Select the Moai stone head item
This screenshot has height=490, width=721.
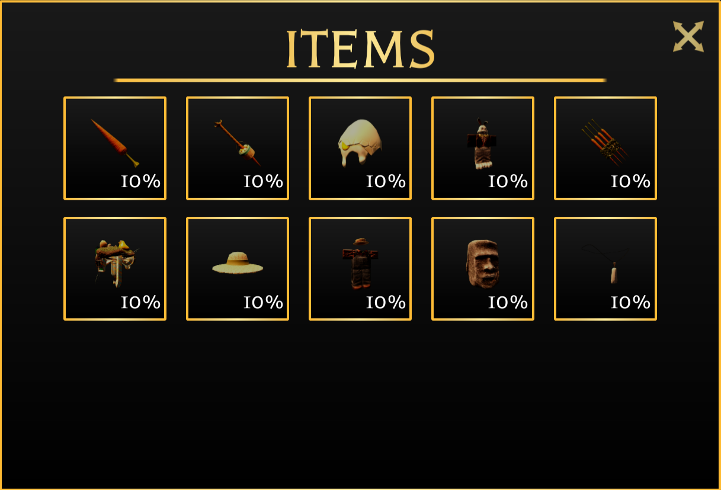click(x=483, y=269)
